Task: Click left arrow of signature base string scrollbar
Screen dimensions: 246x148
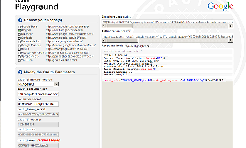Action: (x=104, y=26)
